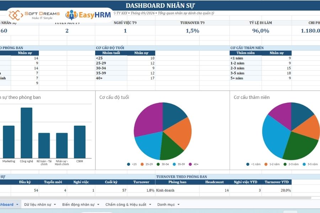Click the horizontal scrollbar above sheet tabs

[x=155, y=198]
